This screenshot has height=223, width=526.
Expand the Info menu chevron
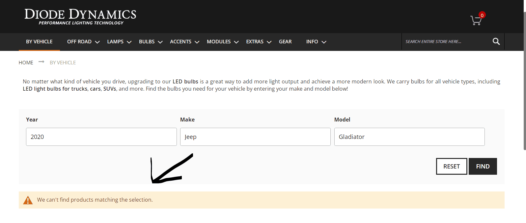click(x=324, y=42)
